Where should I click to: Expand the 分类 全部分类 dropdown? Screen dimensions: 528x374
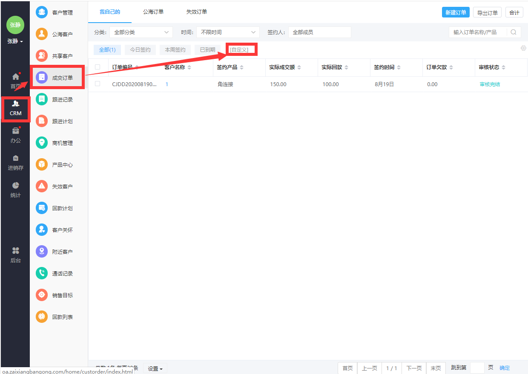[141, 32]
